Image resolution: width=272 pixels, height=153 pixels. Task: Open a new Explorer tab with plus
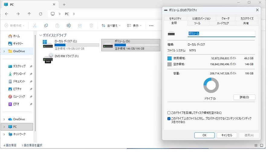click(x=64, y=5)
